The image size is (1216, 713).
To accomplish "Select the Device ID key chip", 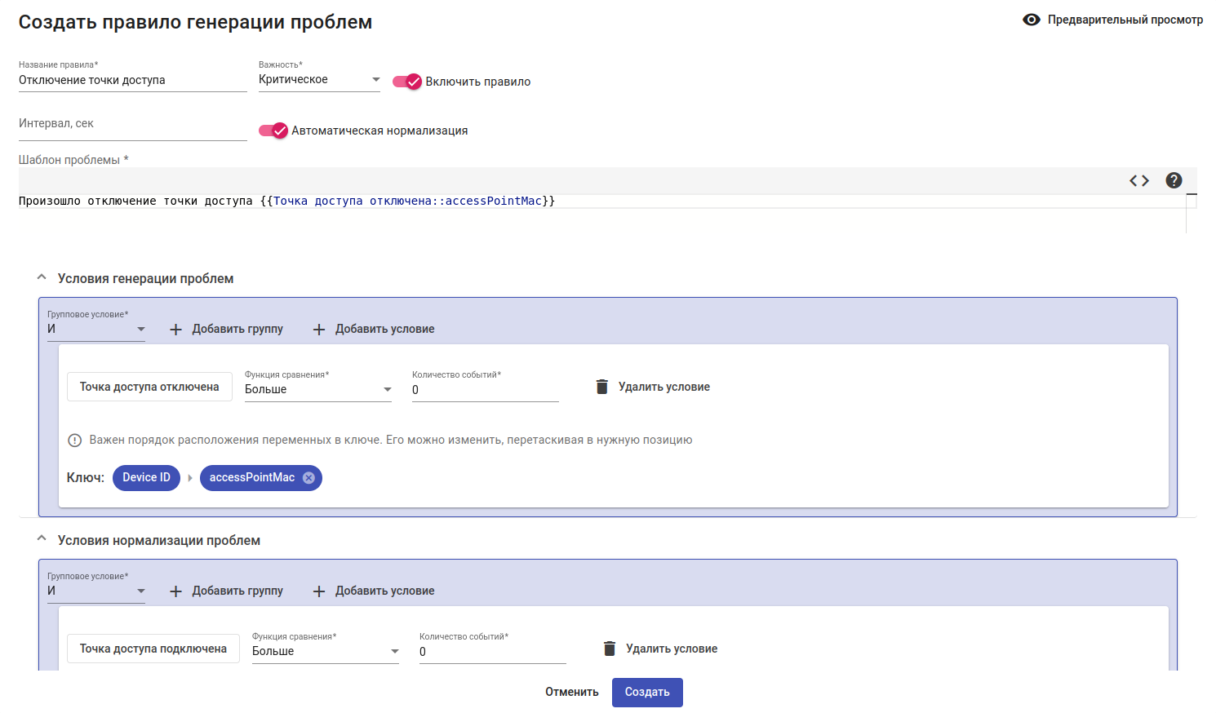I will 146,478.
